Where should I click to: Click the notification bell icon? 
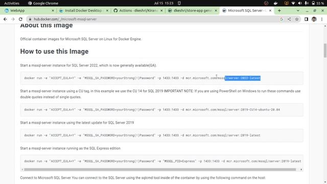point(179,3)
